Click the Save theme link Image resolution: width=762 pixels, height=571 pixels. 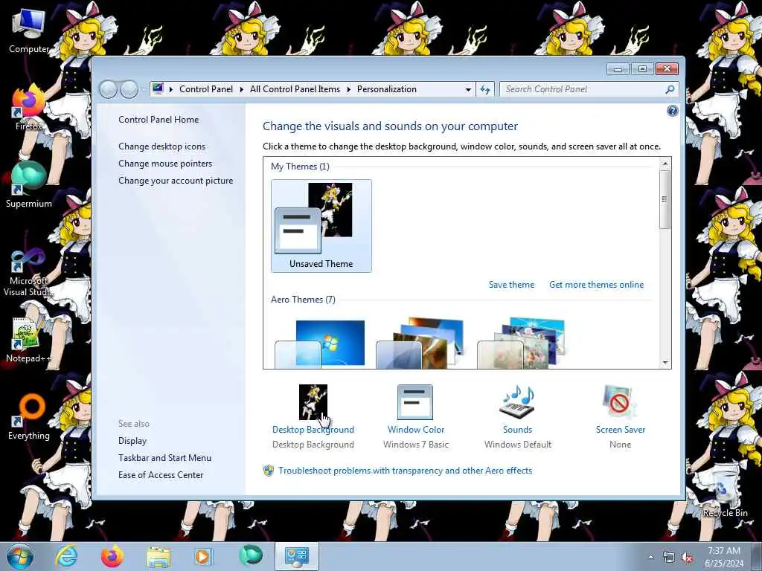511,285
